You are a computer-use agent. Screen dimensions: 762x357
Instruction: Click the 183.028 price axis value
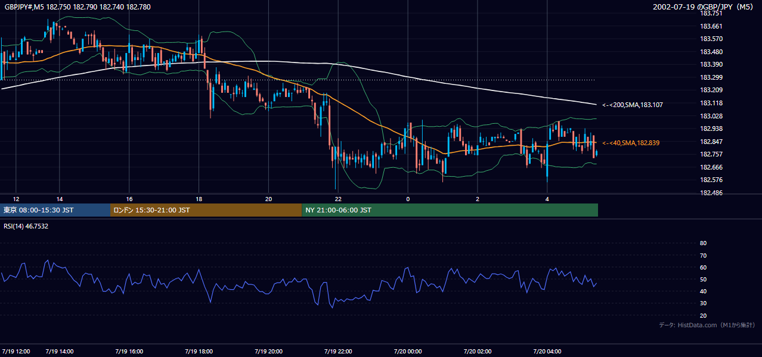tap(711, 116)
